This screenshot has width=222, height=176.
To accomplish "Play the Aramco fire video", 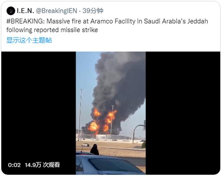I will click(111, 113).
